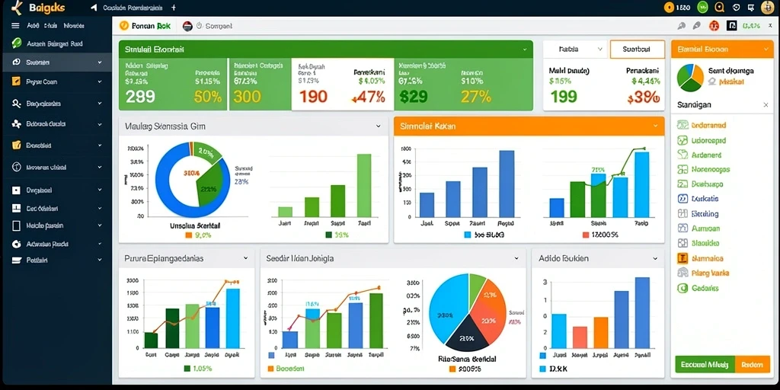
Task: Click the gold coin icon in the top bar
Action: click(669, 8)
